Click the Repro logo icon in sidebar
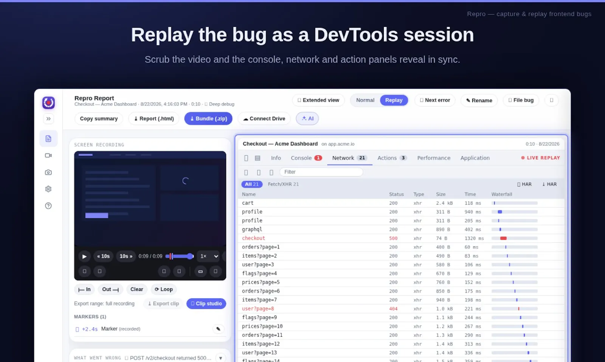 [x=48, y=103]
